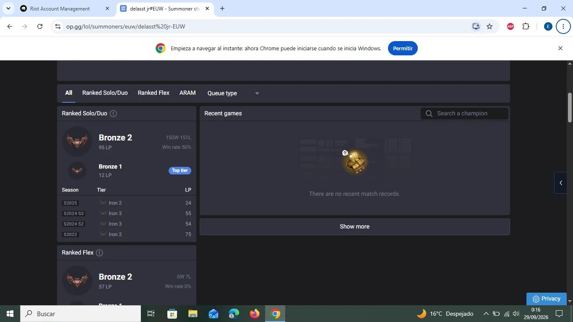573x322 pixels.
Task: Show hidden system tray icons
Action: [x=486, y=314]
